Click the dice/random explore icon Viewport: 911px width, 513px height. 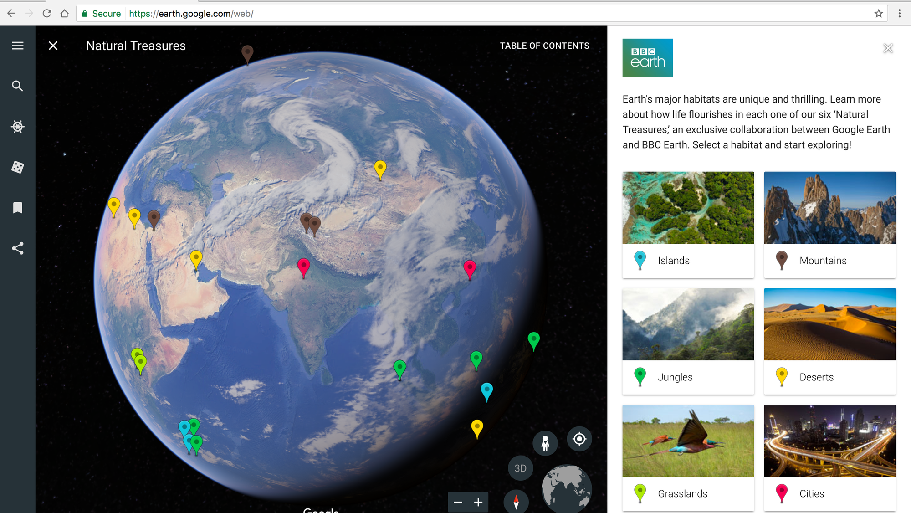pyautogui.click(x=17, y=167)
